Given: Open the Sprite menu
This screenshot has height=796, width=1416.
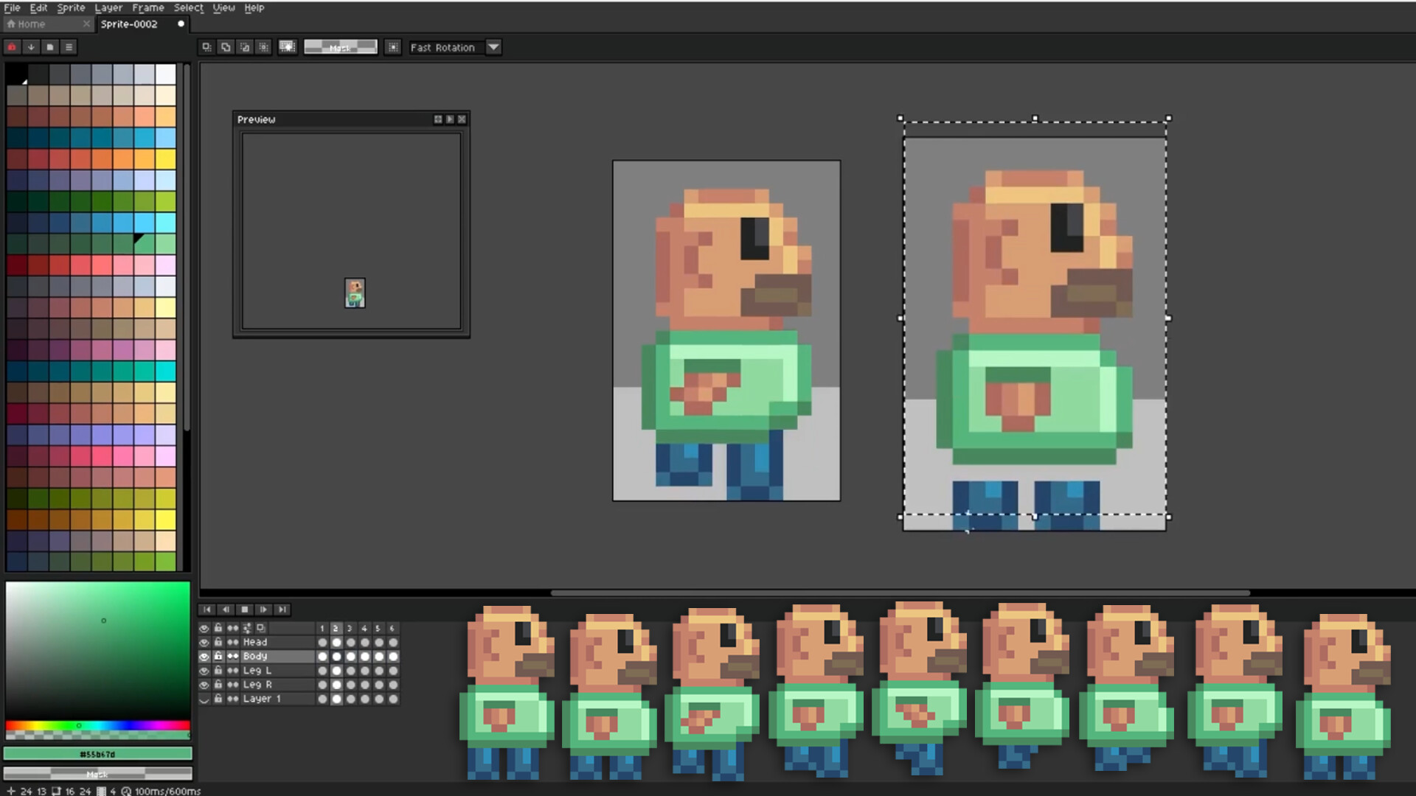Looking at the screenshot, I should (71, 7).
